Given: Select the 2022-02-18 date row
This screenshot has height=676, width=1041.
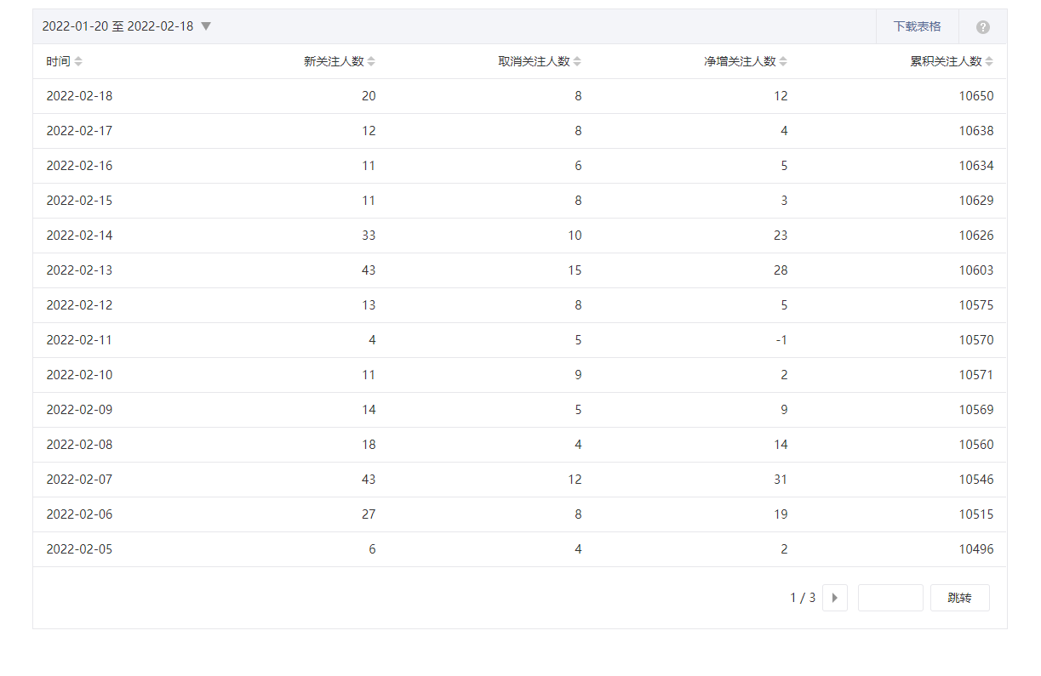Looking at the screenshot, I should [79, 96].
